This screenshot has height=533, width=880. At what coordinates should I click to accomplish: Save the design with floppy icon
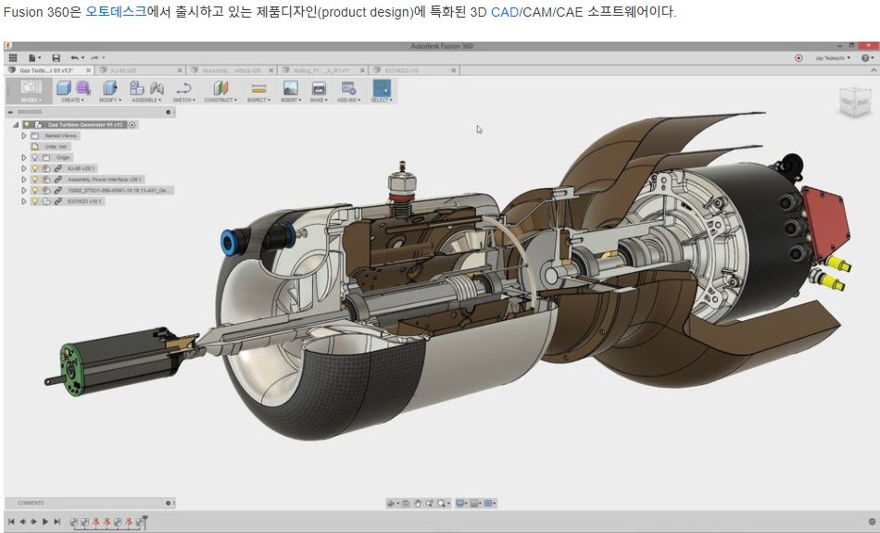click(x=57, y=57)
